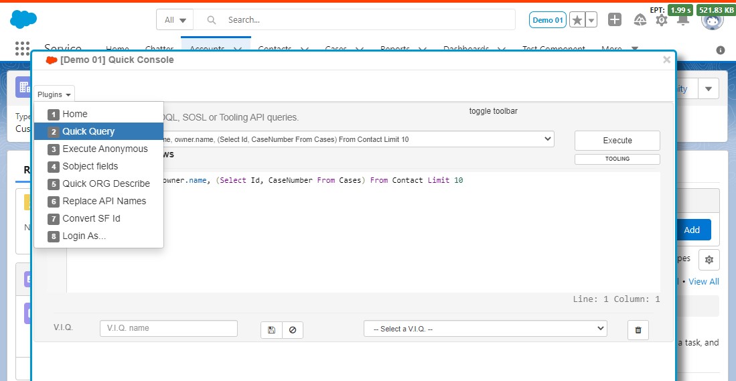
Task: Click the trash icon to delete V.I.Q.
Action: click(638, 330)
